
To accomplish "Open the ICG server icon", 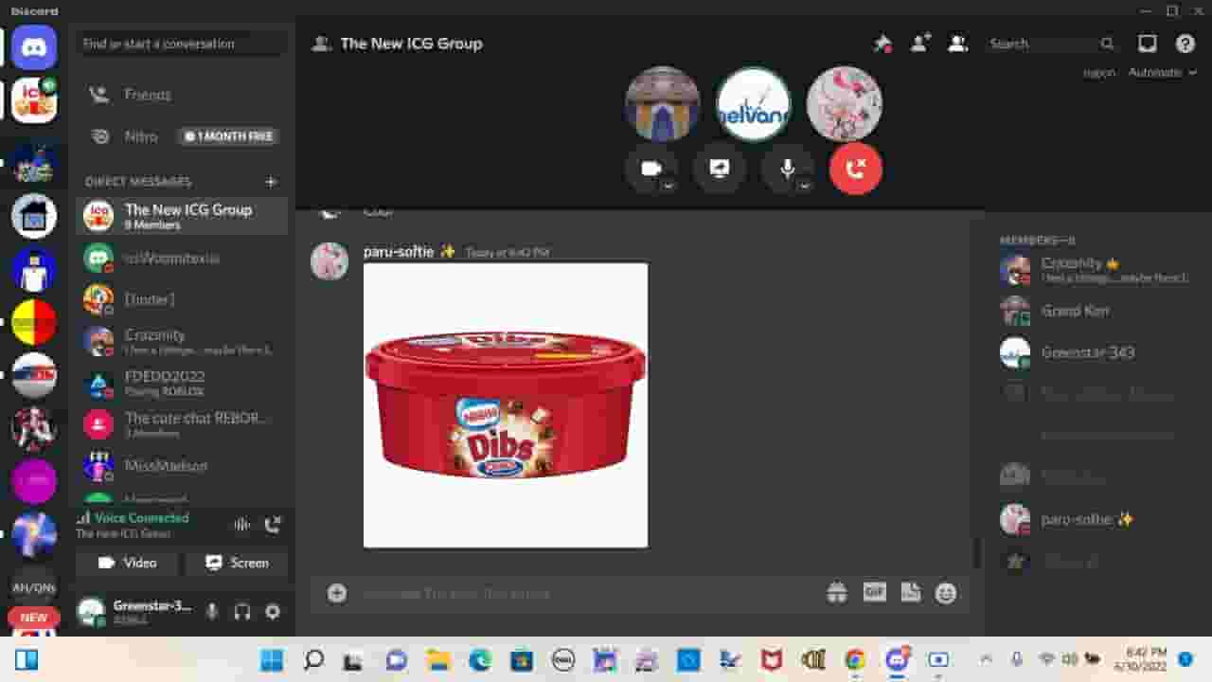I will tap(34, 100).
